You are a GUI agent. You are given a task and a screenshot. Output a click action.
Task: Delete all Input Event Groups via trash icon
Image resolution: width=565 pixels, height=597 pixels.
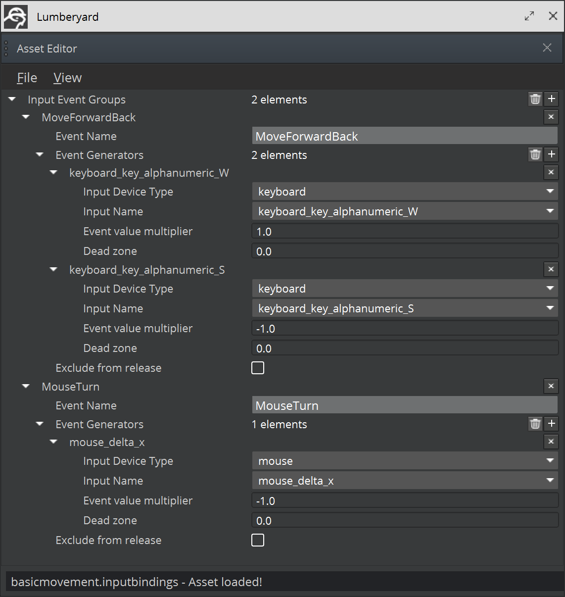click(535, 99)
